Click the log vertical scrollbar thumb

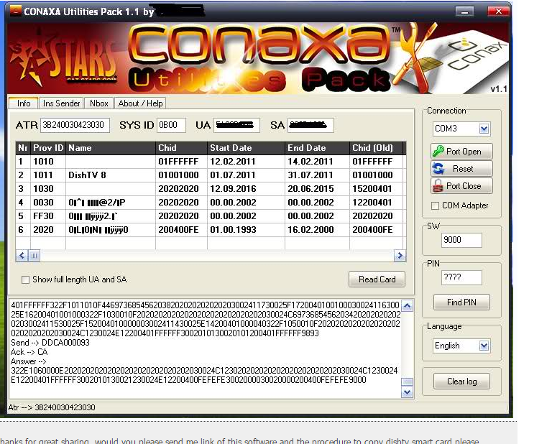click(408, 381)
